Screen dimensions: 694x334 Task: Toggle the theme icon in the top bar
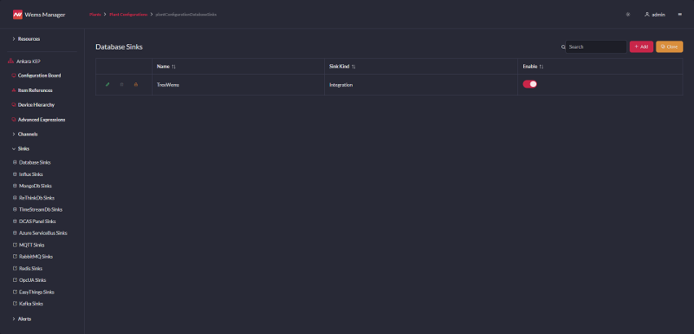(627, 15)
